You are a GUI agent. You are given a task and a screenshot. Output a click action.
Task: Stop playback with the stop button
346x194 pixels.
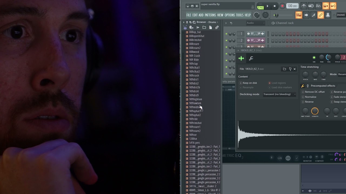(x=275, y=6)
